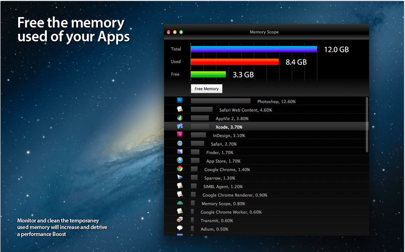
Task: Click the Safari Web Content row icon
Action: pyautogui.click(x=180, y=109)
